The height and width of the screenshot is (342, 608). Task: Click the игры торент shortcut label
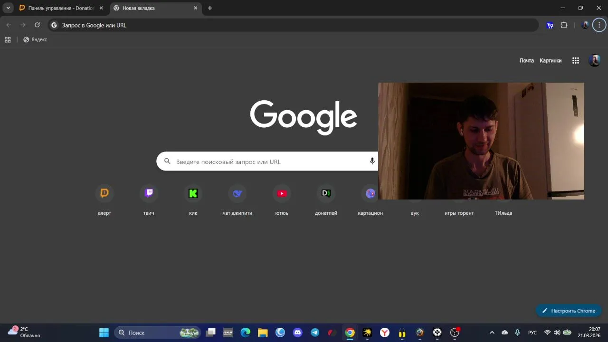(459, 213)
